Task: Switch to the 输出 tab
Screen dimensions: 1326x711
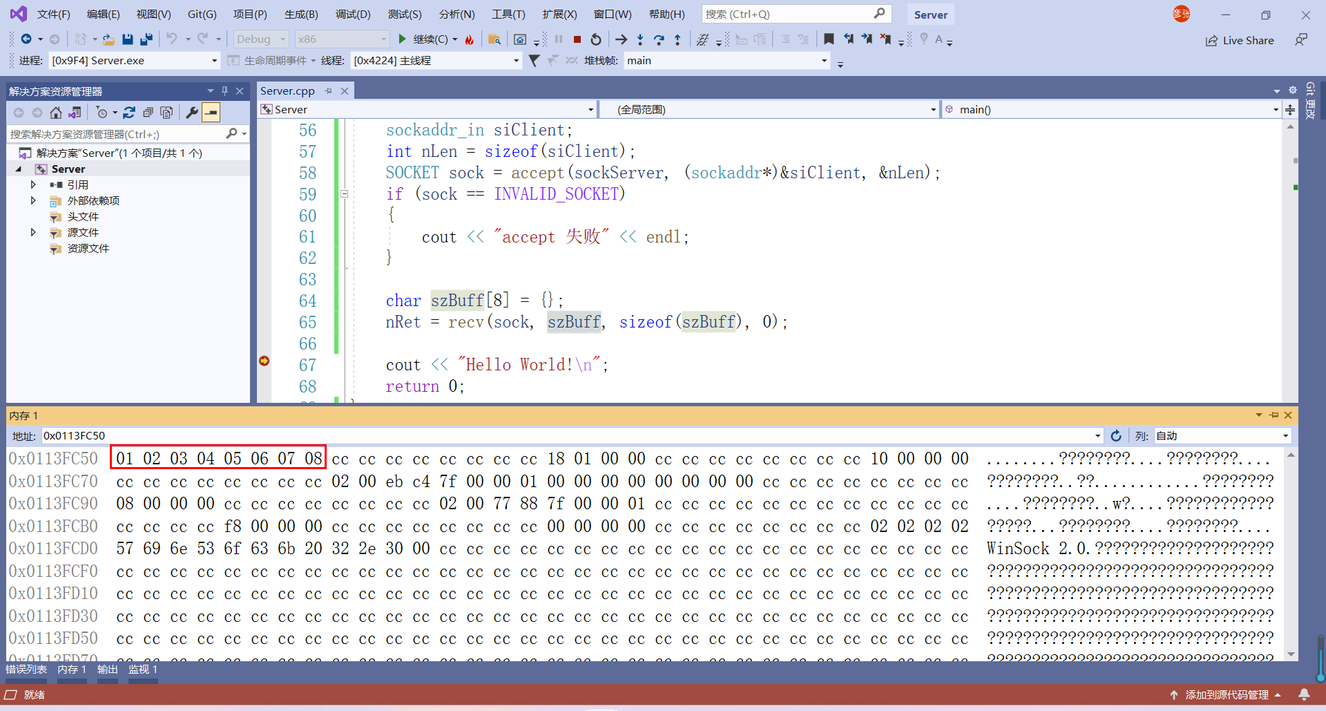Action: (x=107, y=669)
